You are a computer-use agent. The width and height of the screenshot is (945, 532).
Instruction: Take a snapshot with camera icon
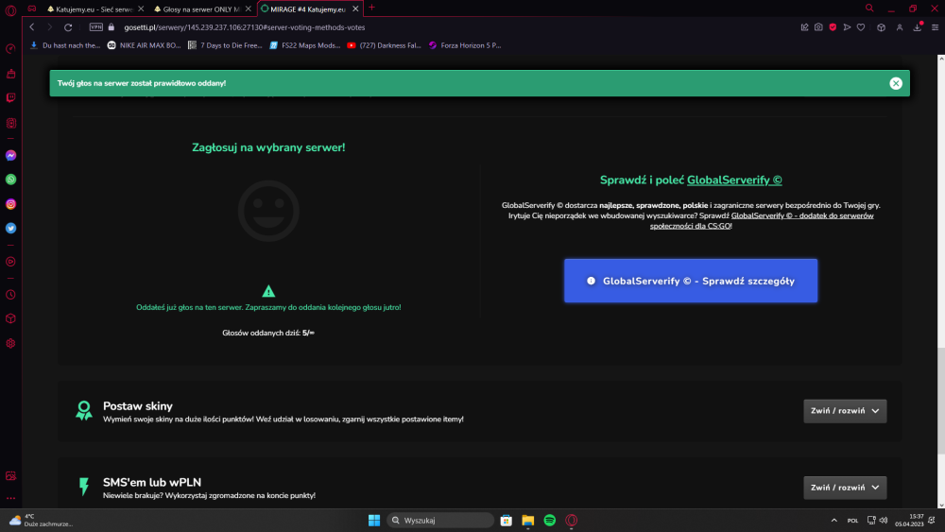(818, 27)
